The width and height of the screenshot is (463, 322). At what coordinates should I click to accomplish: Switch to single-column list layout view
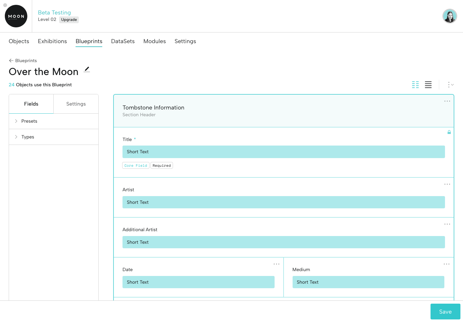[x=428, y=85]
